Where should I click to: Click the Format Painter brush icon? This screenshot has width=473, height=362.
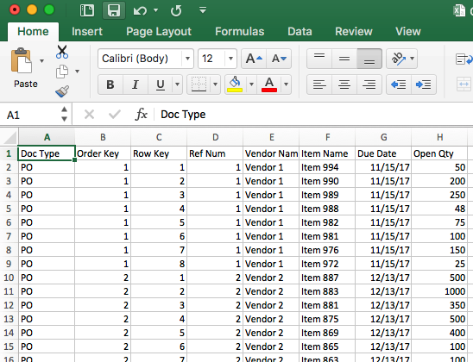62,91
